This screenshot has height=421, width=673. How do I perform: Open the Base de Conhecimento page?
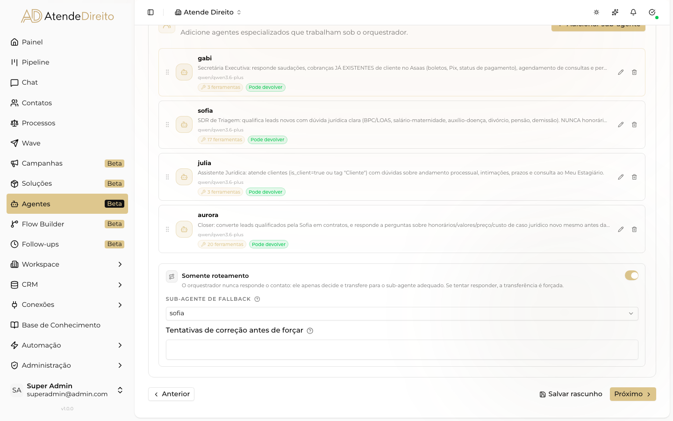tap(67, 325)
